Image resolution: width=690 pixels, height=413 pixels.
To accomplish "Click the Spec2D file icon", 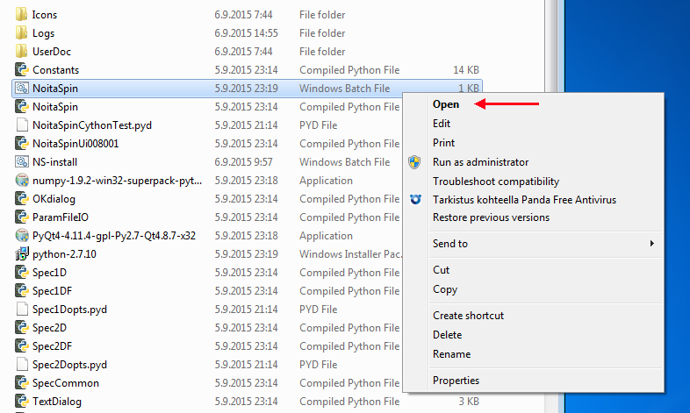I will [22, 328].
